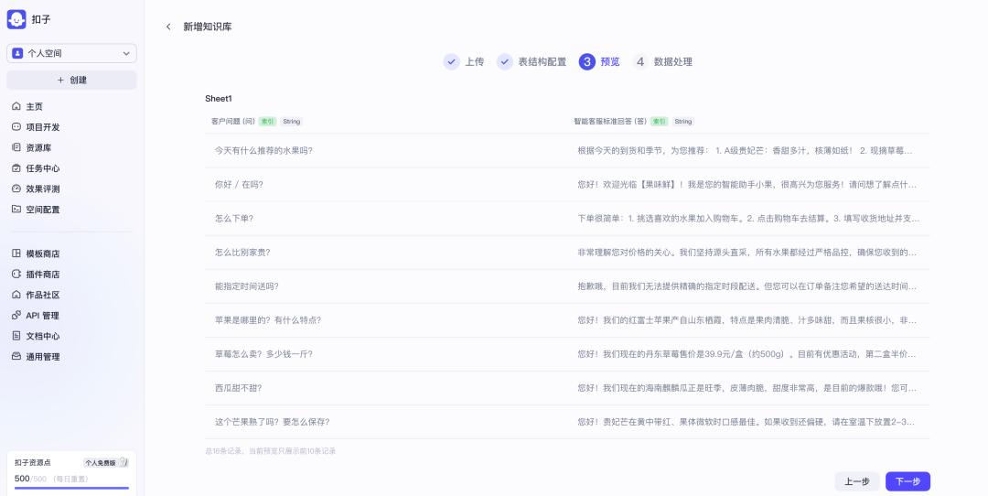Click the 总16条记录 footer note

[x=270, y=451]
